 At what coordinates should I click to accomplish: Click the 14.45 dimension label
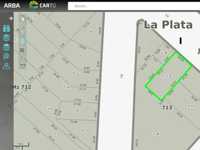(94, 140)
